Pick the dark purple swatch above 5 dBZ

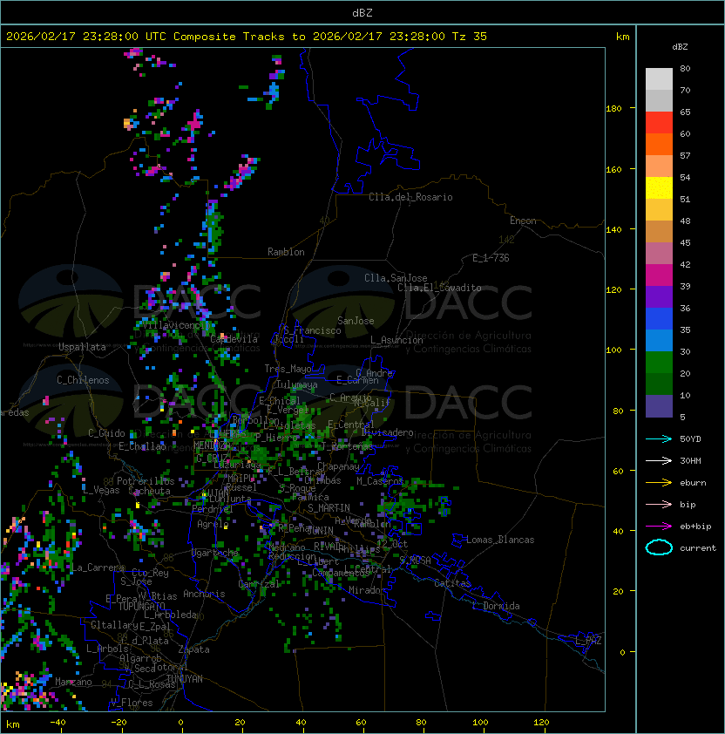click(659, 406)
